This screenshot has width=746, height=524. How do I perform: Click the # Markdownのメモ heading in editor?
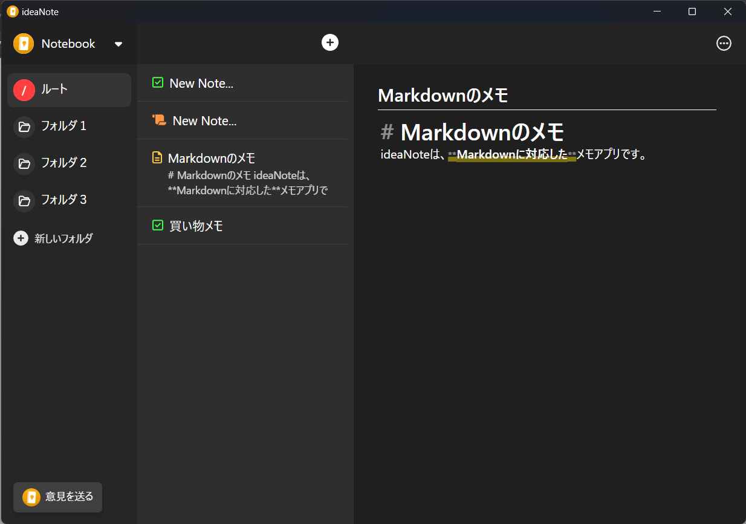[472, 132]
